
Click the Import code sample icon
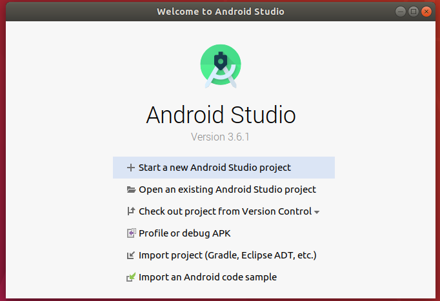tap(131, 277)
